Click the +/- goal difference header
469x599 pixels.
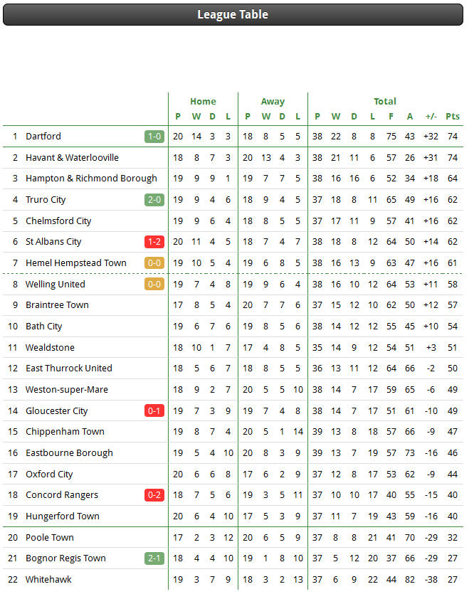click(431, 117)
